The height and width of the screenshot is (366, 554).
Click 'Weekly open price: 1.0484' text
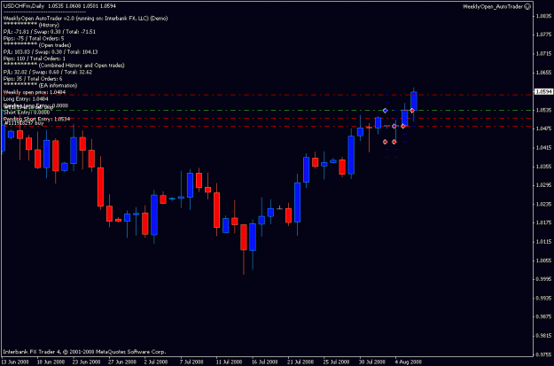34,92
